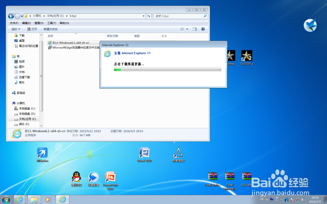Screen dimensions: 327x204
Task: Go back in Explorer navigation
Action: tap(11, 16)
